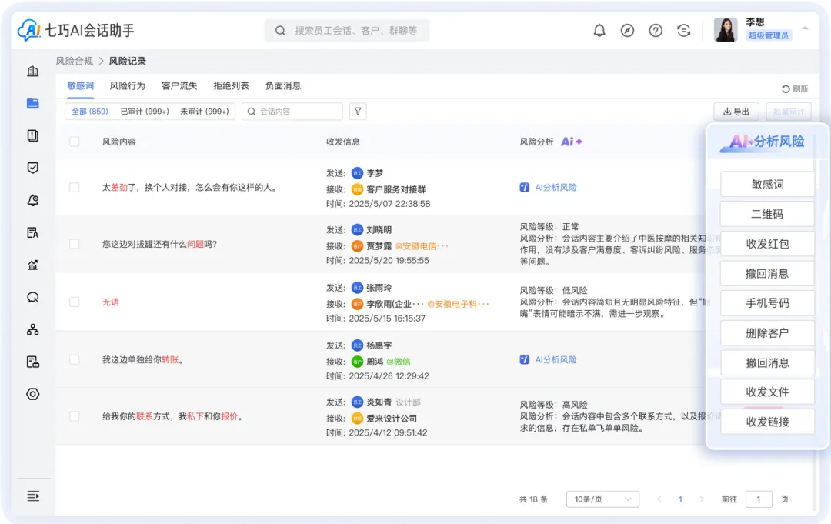Click the notification bell icon
The height and width of the screenshot is (524, 831).
599,31
